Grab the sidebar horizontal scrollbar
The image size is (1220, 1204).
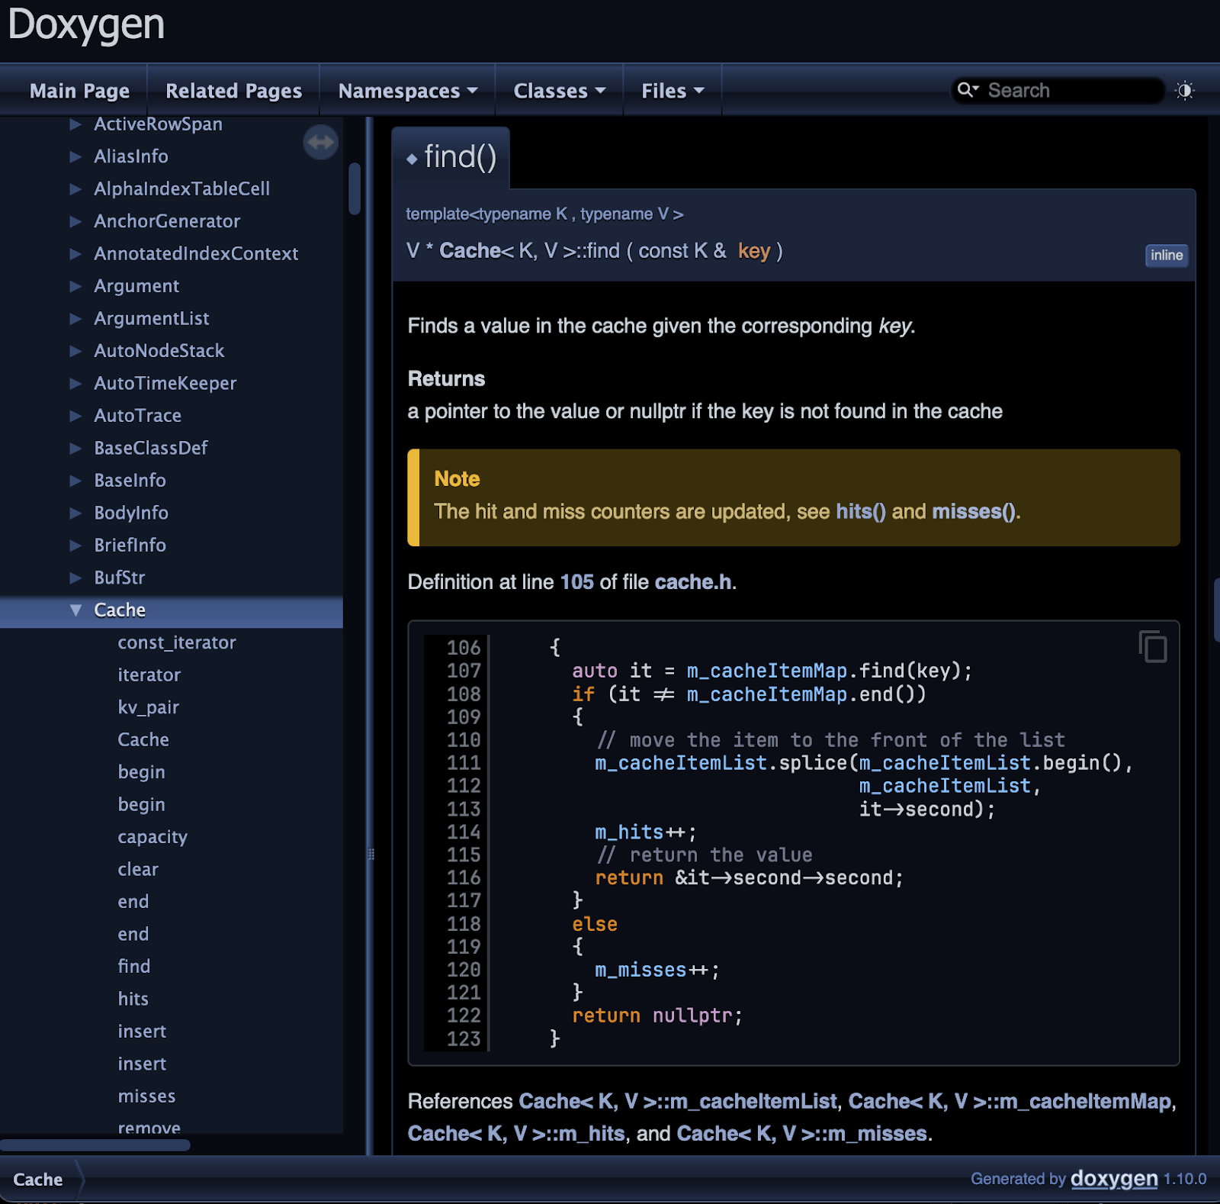(x=95, y=1144)
